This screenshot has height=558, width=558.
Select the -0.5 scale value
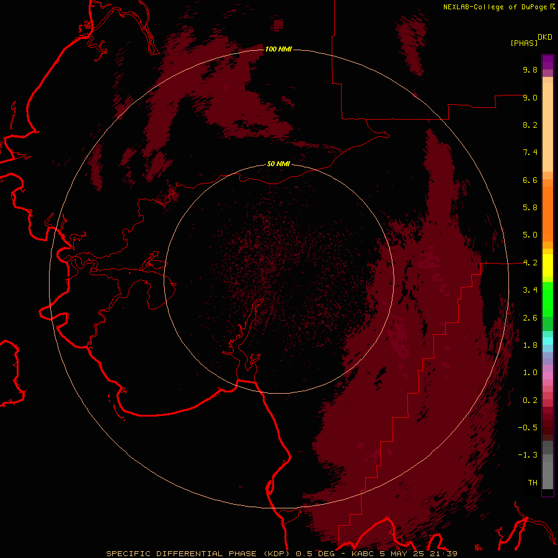point(528,428)
